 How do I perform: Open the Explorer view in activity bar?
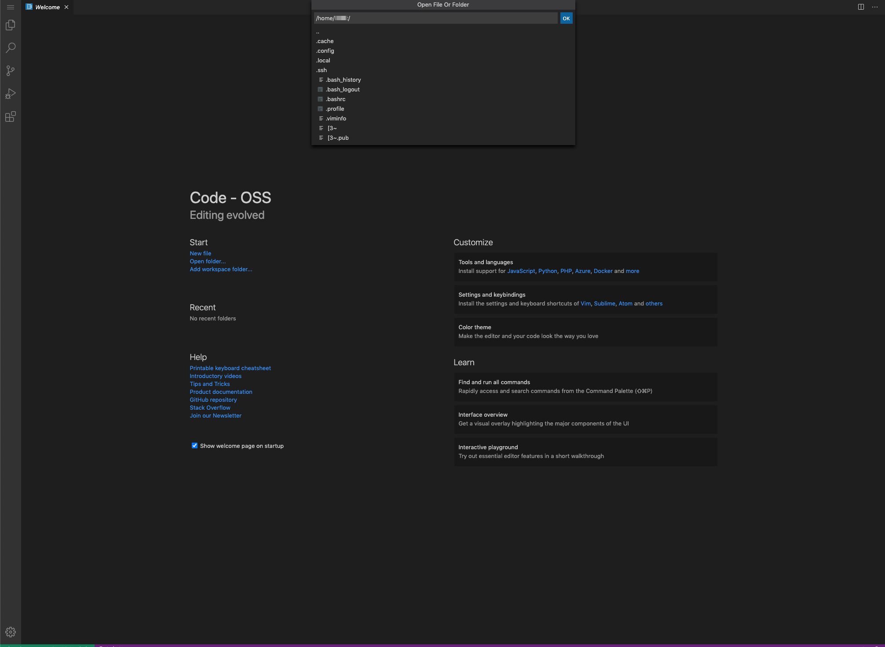(x=11, y=25)
